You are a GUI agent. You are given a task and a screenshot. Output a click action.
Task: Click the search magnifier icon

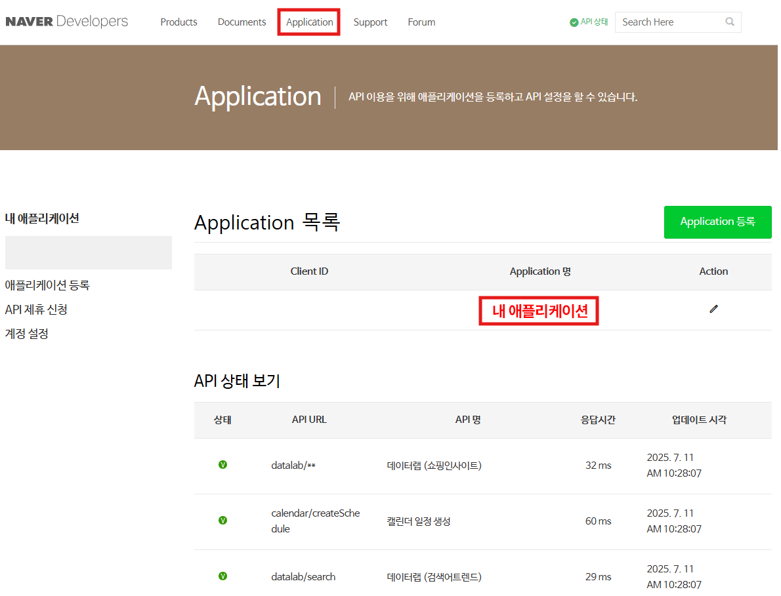tap(730, 22)
